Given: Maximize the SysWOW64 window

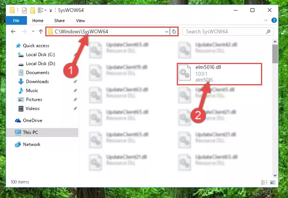Looking at the screenshot, I should click(252, 10).
